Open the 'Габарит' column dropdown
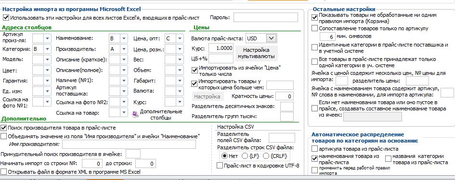The height and width of the screenshot is (180, 455). point(180,81)
